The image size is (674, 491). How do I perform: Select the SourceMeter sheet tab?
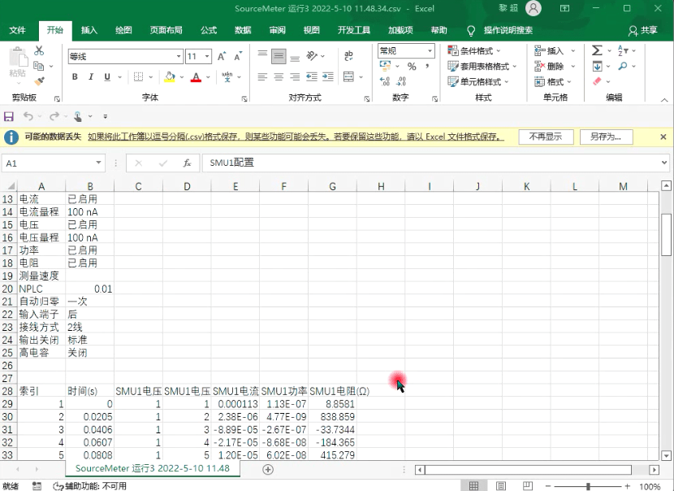pyautogui.click(x=153, y=468)
